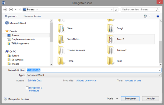Click the Annuler button
The height and width of the screenshot is (105, 164).
coord(150,99)
